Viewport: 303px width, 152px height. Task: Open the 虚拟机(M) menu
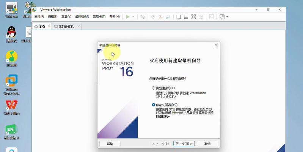point(82,17)
